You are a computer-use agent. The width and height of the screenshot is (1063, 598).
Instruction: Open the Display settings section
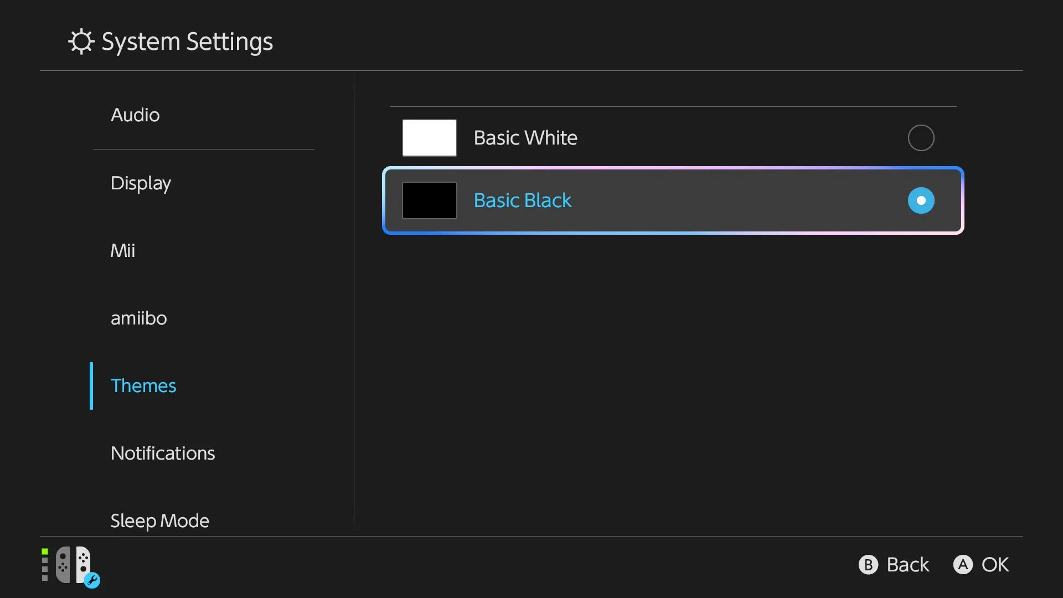pos(141,183)
